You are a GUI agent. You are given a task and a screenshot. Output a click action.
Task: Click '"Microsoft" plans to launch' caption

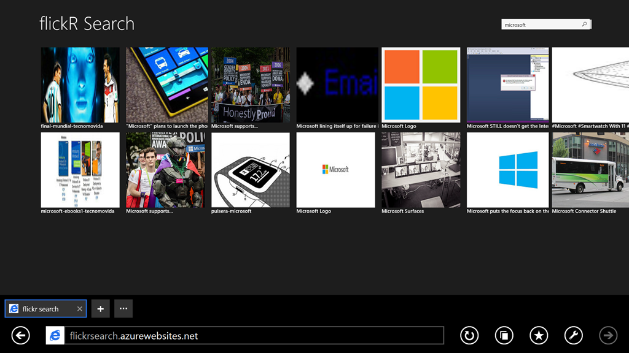[x=167, y=126]
